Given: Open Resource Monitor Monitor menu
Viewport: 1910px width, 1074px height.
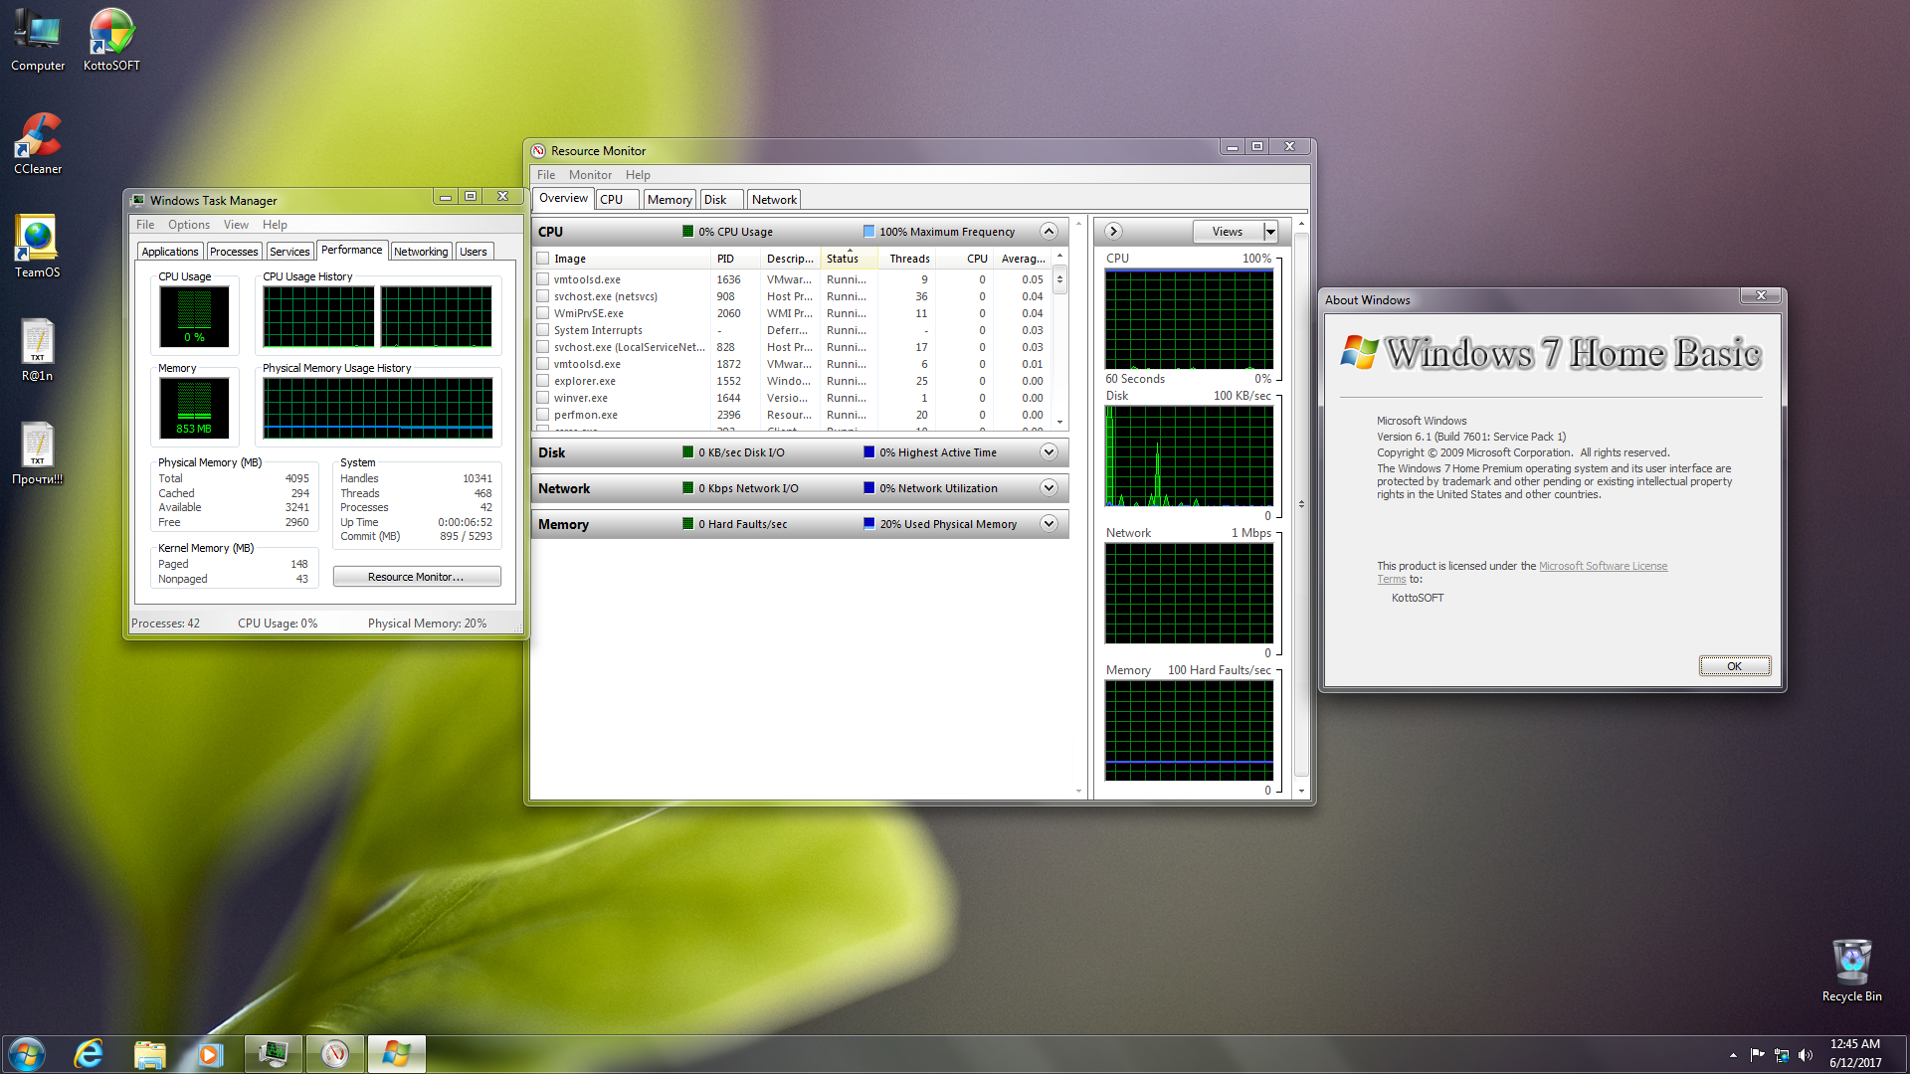Looking at the screenshot, I should pyautogui.click(x=590, y=175).
